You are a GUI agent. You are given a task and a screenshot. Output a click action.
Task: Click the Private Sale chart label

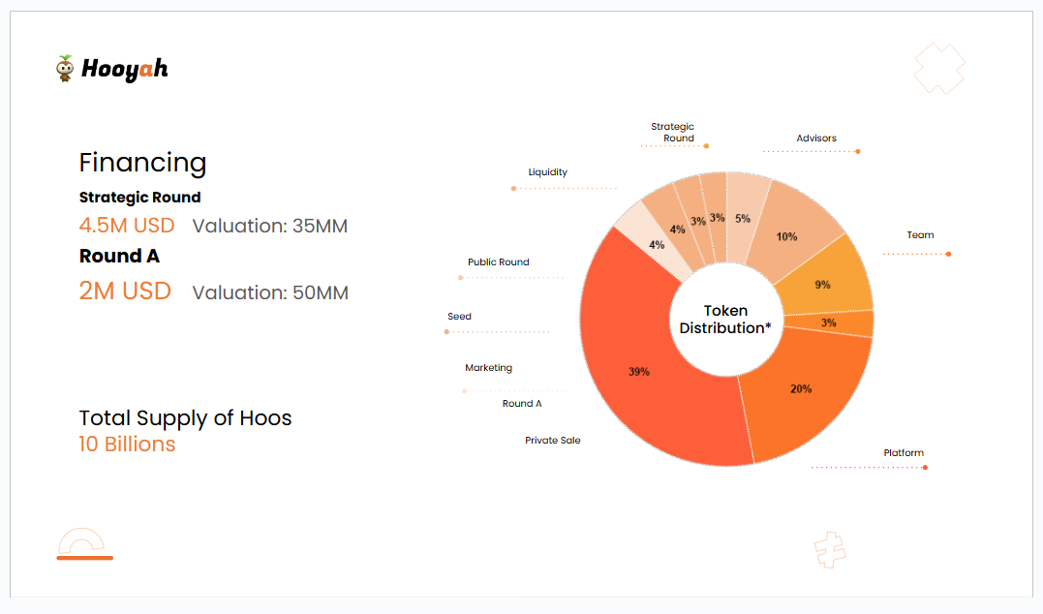(x=553, y=441)
